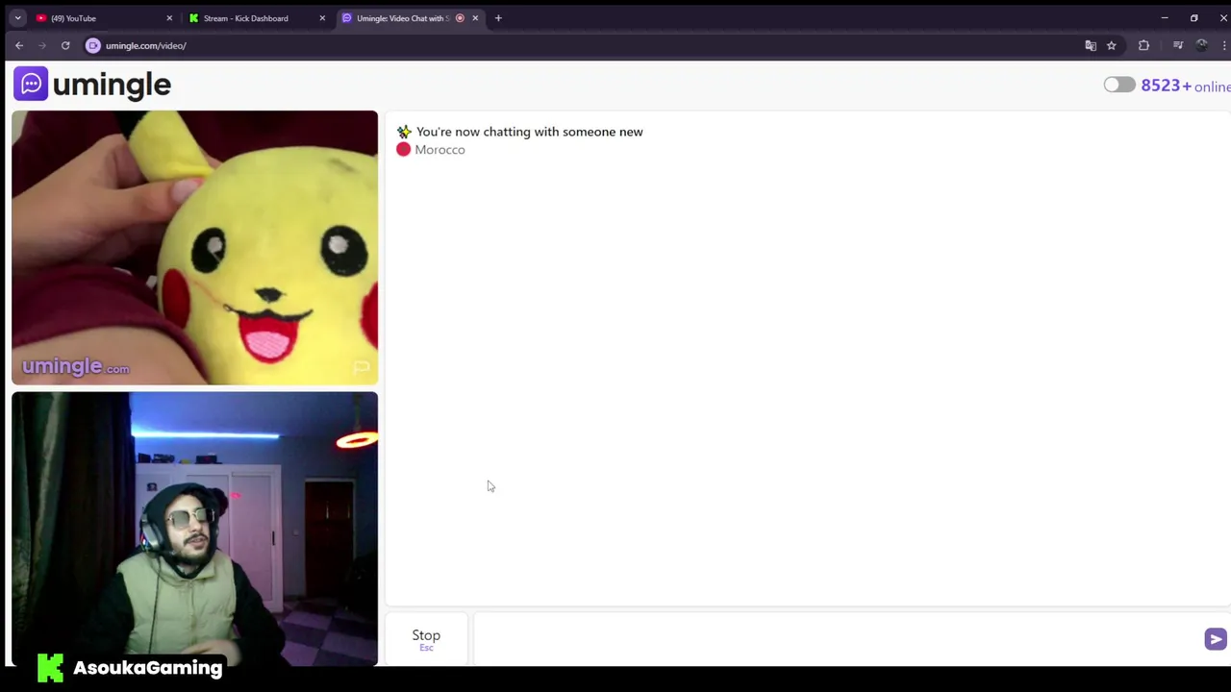Open a new browser tab
Image resolution: width=1231 pixels, height=692 pixels.
tap(498, 18)
